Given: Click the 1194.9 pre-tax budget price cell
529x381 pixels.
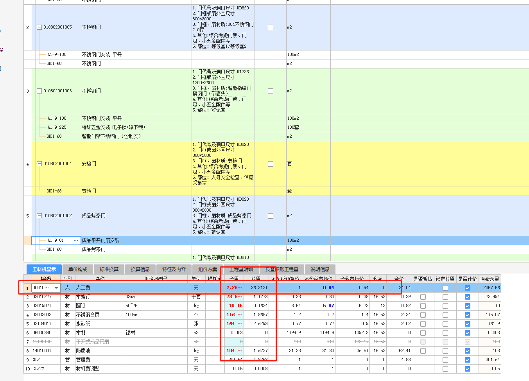Looking at the screenshot, I should tap(285, 333).
